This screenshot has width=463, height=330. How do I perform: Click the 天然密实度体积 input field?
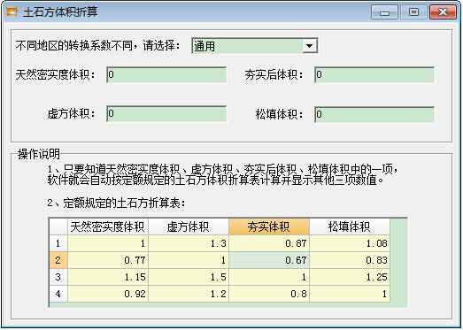(x=166, y=74)
